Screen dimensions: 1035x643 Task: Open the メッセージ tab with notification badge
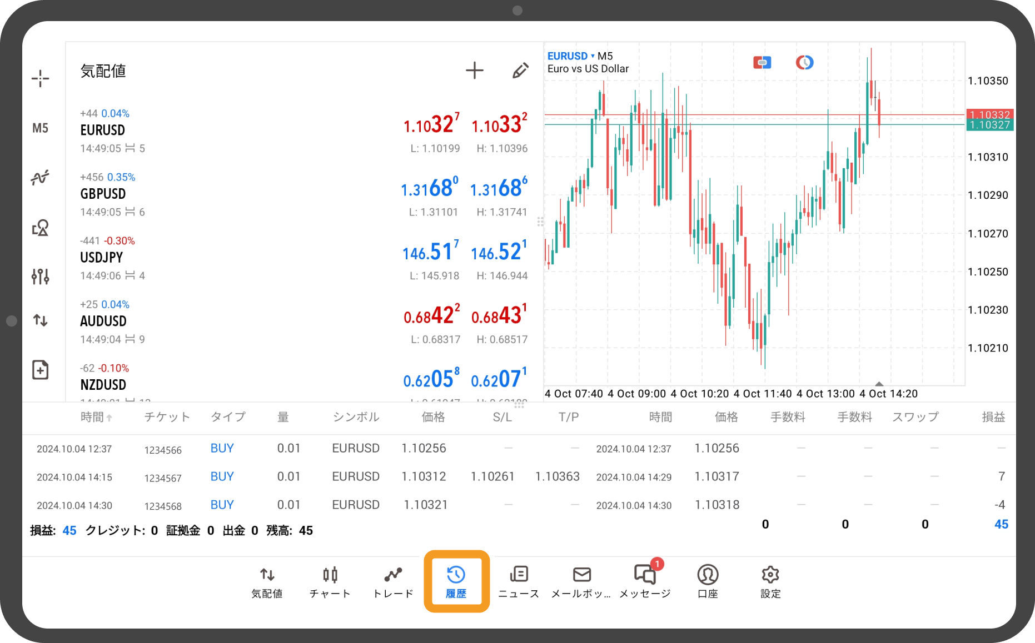tap(645, 582)
